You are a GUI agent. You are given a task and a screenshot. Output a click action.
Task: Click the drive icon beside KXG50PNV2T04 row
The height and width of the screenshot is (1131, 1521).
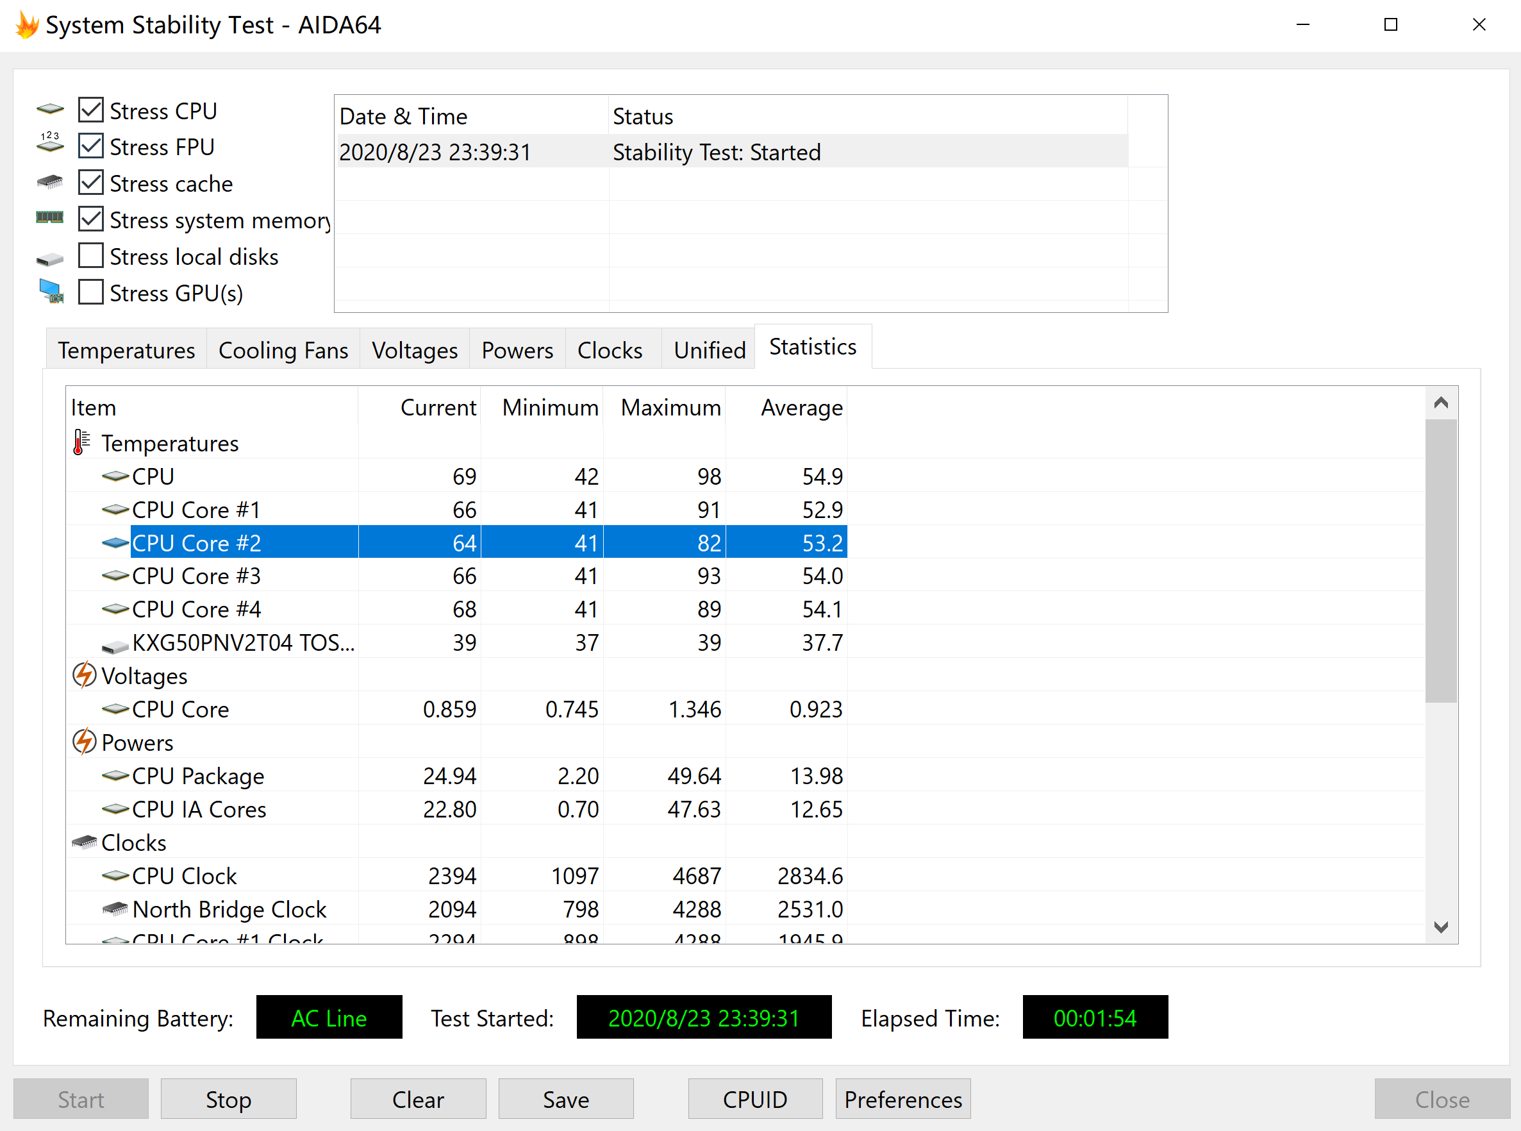(115, 646)
